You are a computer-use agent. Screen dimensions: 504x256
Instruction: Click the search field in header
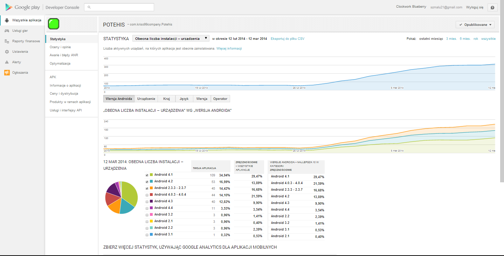coord(119,7)
